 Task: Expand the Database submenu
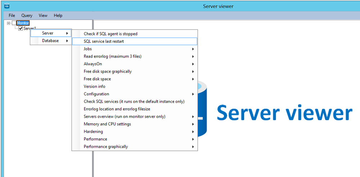coord(50,41)
